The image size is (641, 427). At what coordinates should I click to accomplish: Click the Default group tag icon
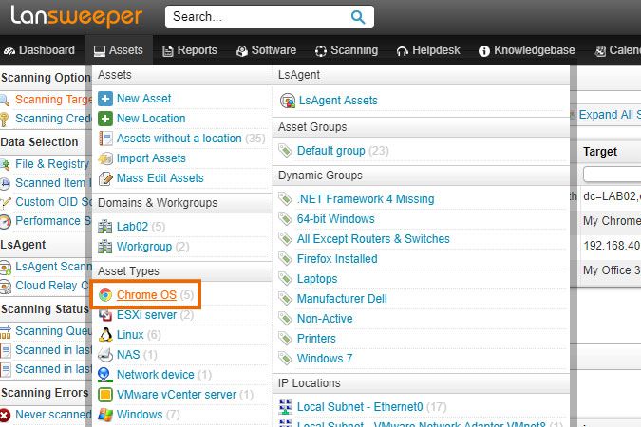(285, 151)
